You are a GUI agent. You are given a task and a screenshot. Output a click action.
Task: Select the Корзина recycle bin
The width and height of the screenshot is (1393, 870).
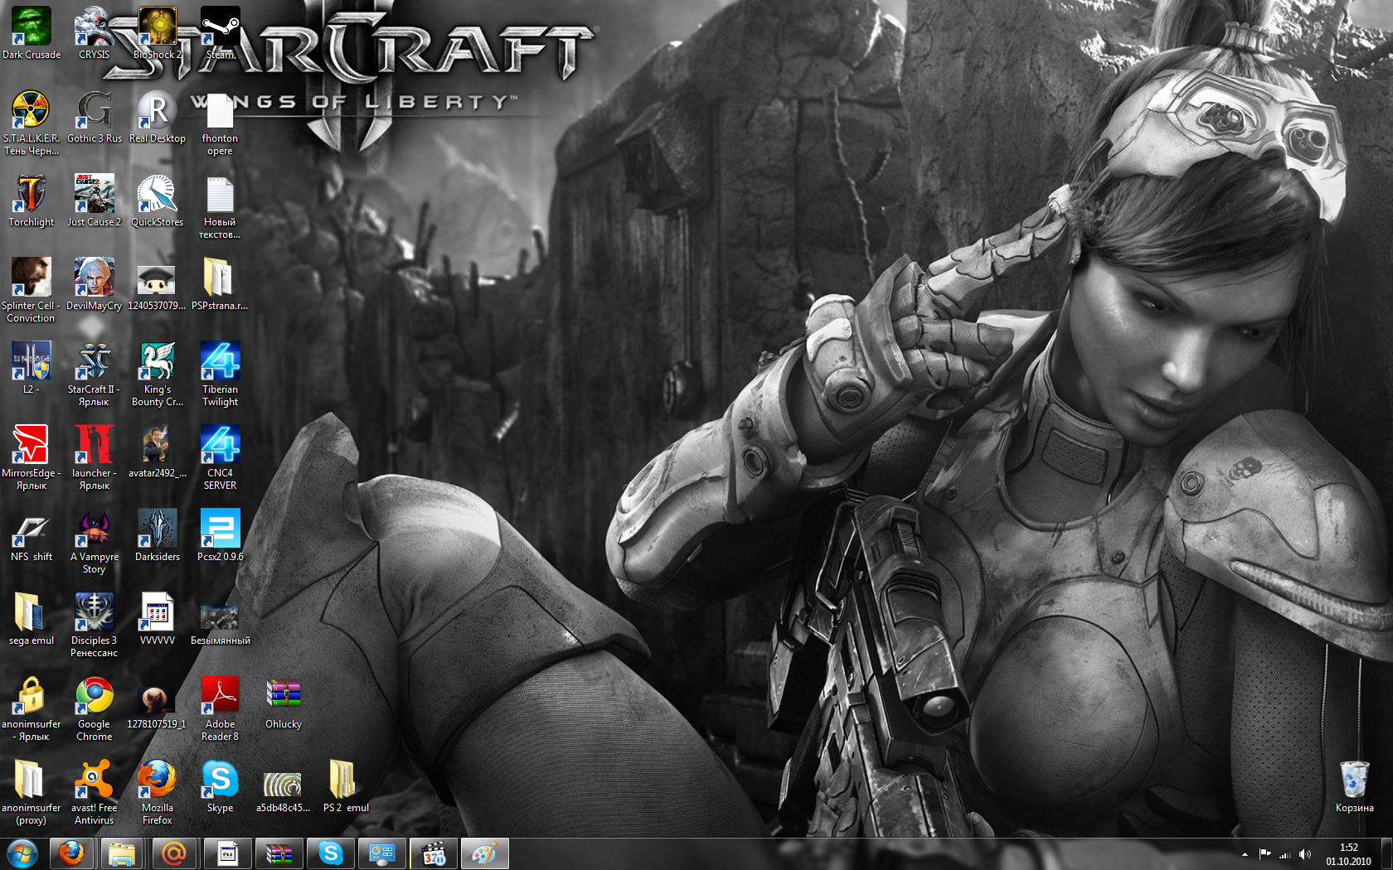pyautogui.click(x=1355, y=786)
